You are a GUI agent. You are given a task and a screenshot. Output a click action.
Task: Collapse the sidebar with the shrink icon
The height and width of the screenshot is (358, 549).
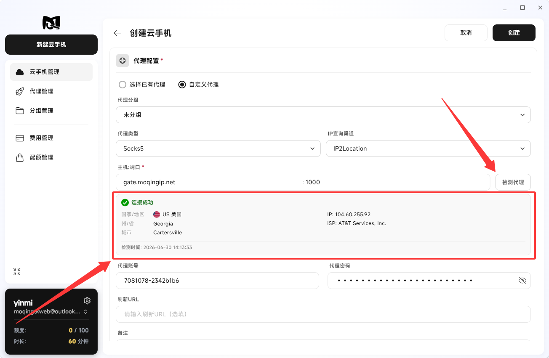[17, 272]
